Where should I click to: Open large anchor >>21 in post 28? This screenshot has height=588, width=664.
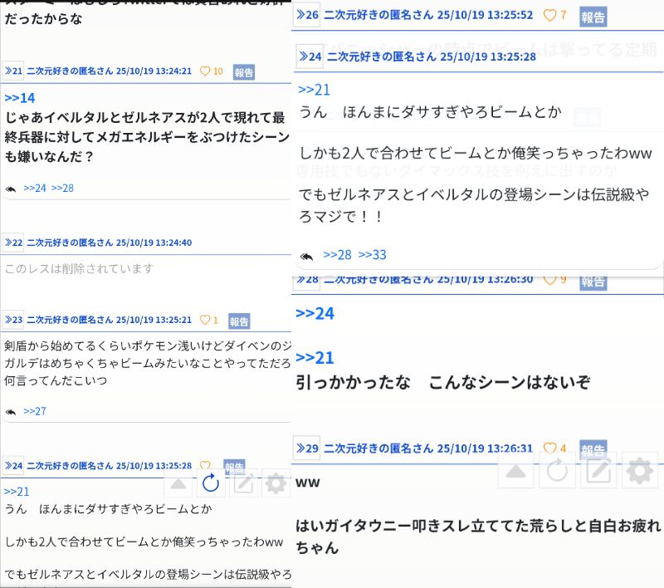tap(315, 358)
